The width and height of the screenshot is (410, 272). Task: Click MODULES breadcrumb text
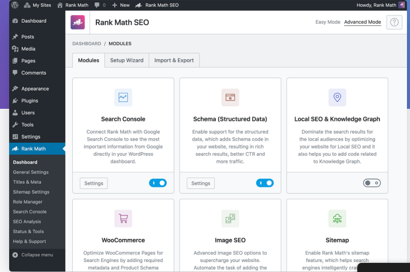(120, 44)
